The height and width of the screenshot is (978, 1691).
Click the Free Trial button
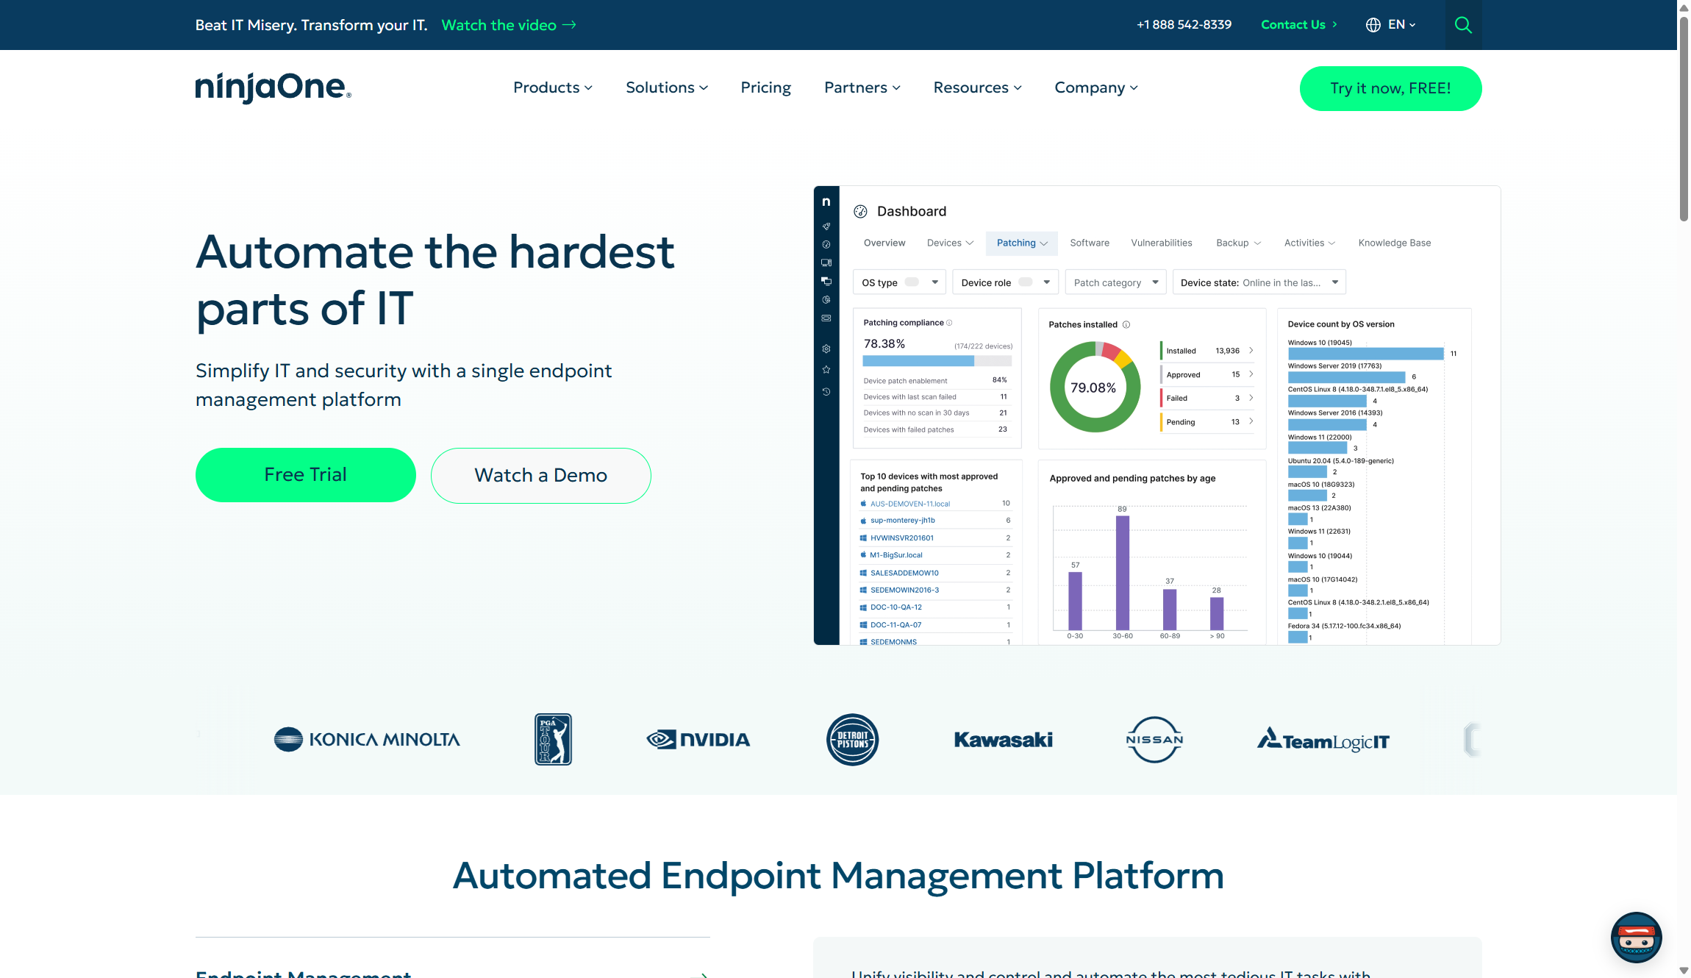point(305,475)
